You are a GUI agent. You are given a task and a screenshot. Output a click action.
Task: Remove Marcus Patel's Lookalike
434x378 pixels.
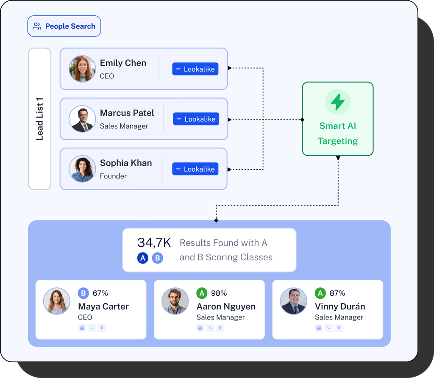click(x=196, y=119)
